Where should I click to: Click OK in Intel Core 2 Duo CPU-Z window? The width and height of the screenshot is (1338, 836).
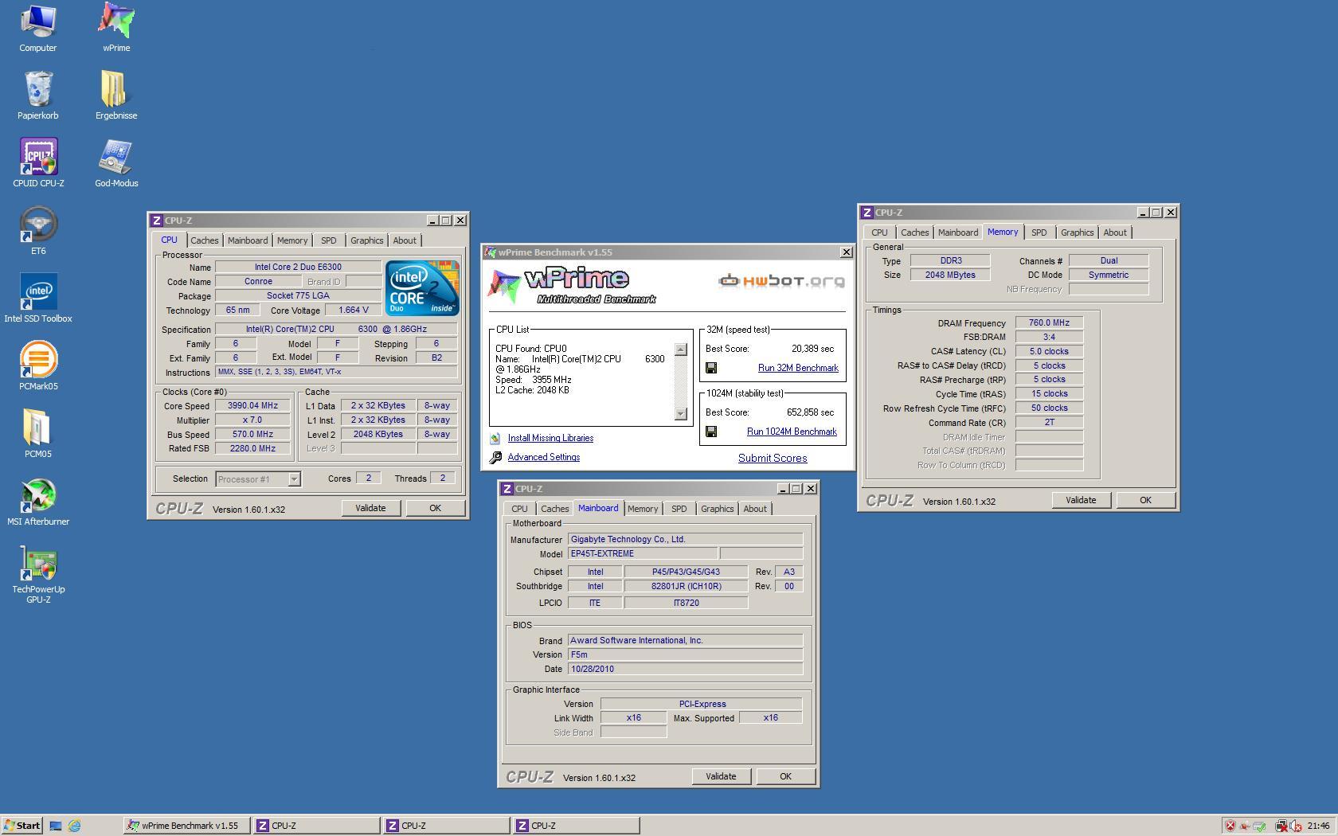pos(435,508)
